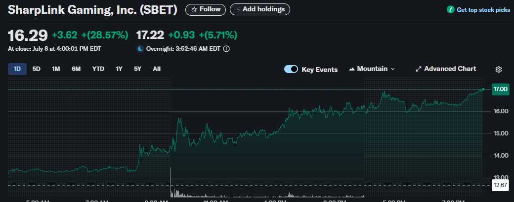
Task: Open chart settings gear icon
Action: (x=499, y=69)
